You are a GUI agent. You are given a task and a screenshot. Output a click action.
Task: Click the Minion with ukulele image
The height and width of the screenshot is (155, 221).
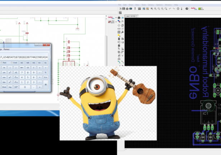108,104
